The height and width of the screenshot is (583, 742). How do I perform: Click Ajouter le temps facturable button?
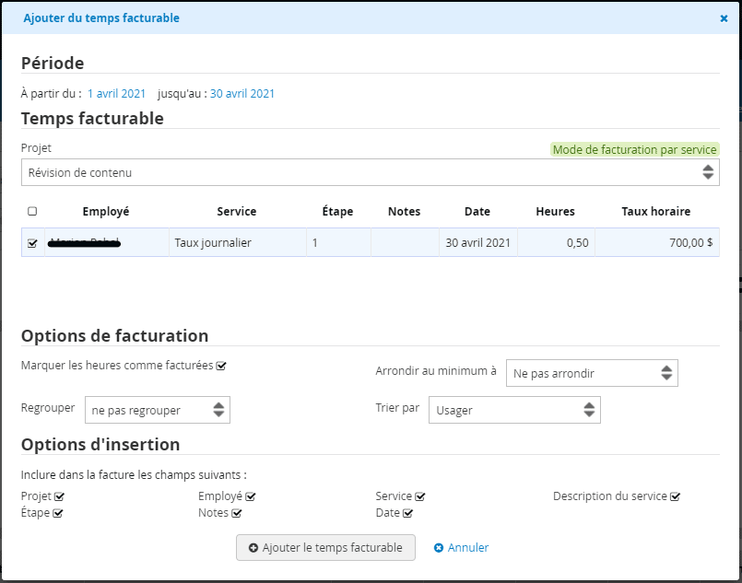[x=325, y=547]
